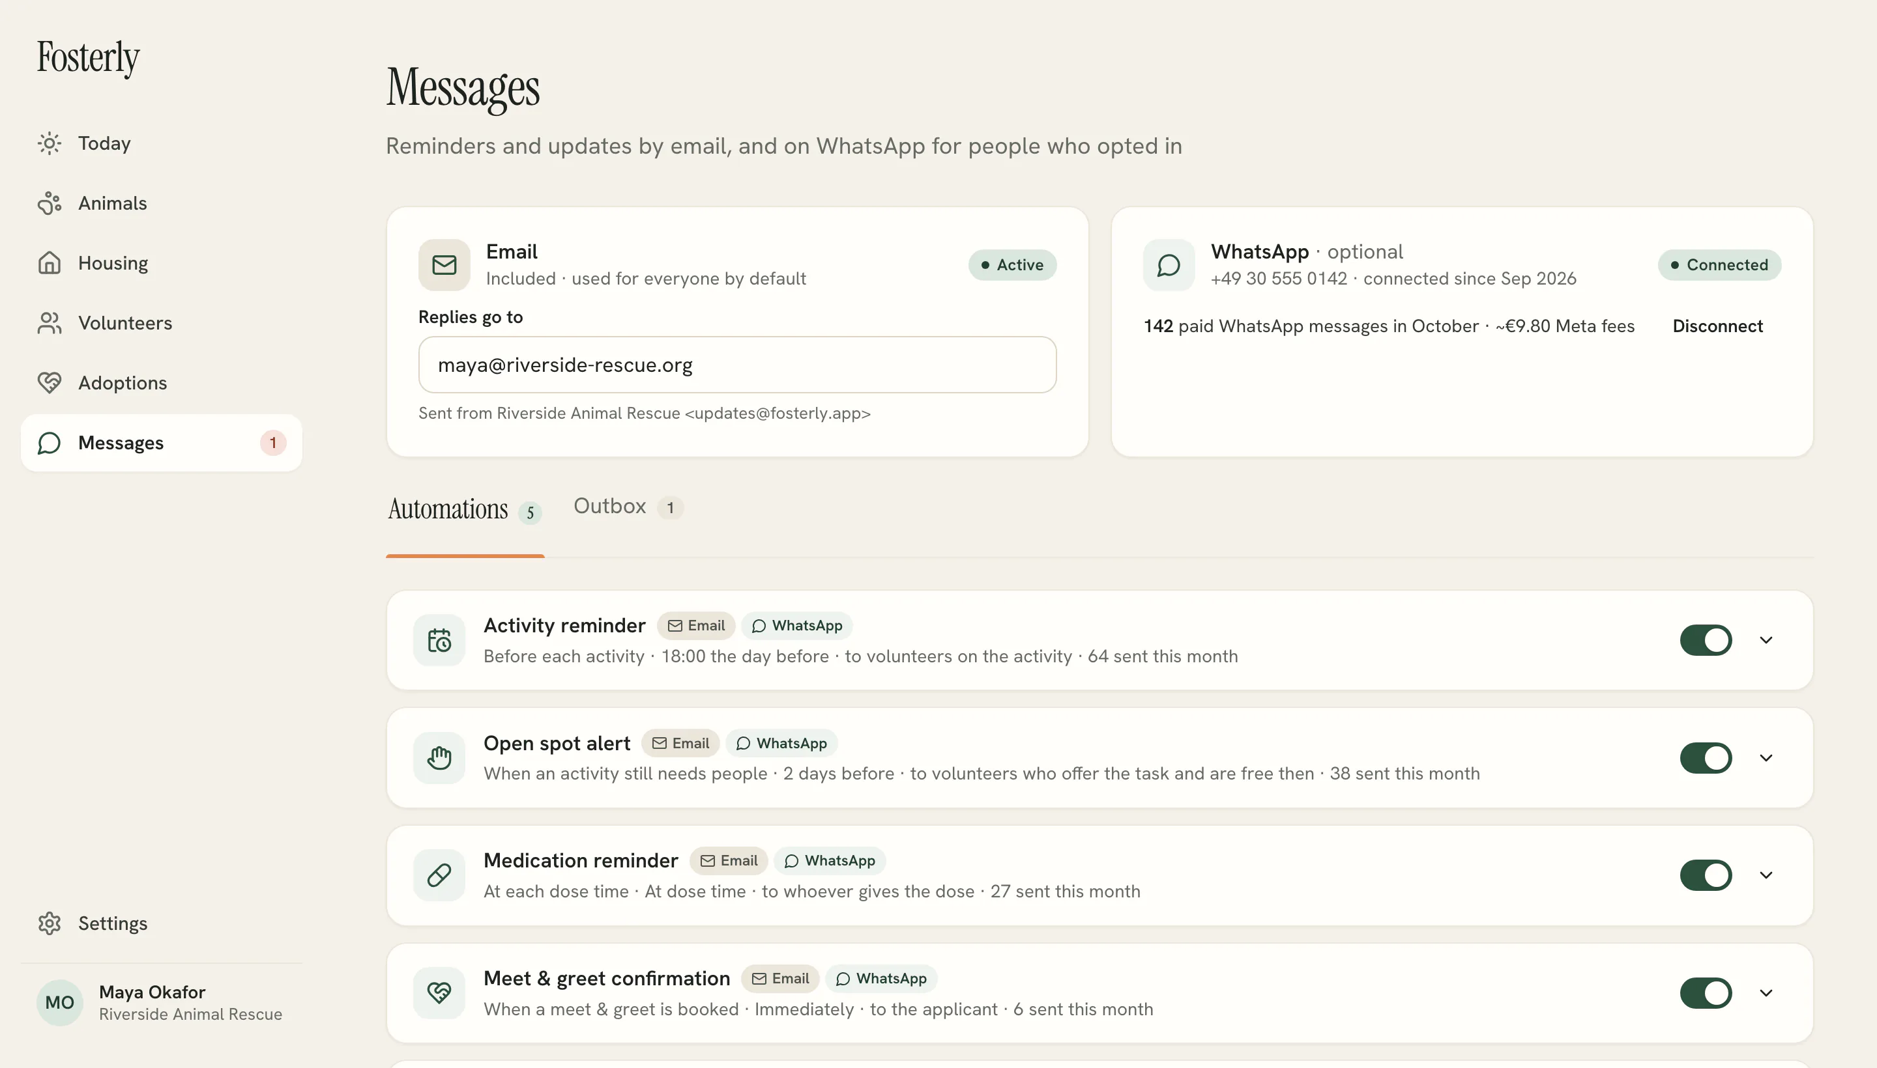Open the Housing page in sidebar
1877x1068 pixels.
pyautogui.click(x=162, y=262)
